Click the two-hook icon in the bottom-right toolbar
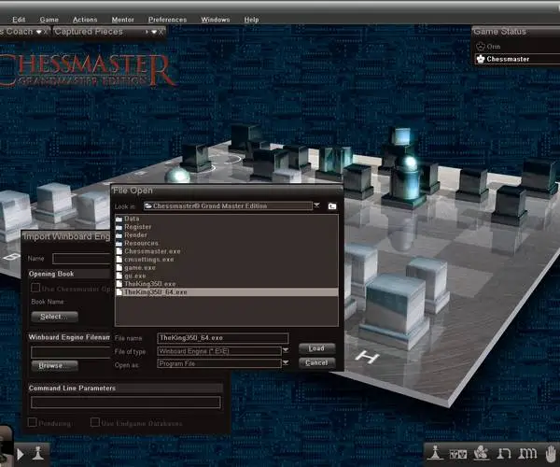This screenshot has width=560, height=467. pos(504,454)
